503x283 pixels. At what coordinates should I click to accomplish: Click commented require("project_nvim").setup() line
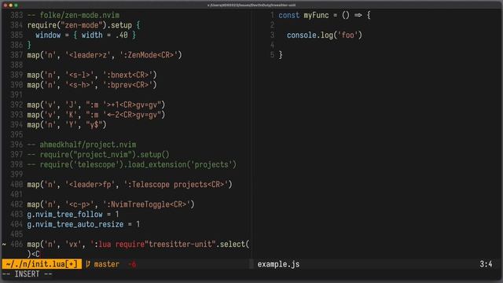pyautogui.click(x=98, y=155)
